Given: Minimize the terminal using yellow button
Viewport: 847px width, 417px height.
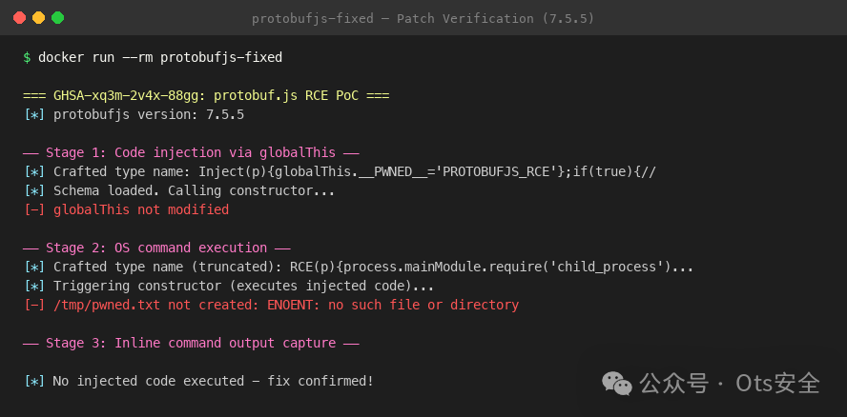Looking at the screenshot, I should pos(38,18).
